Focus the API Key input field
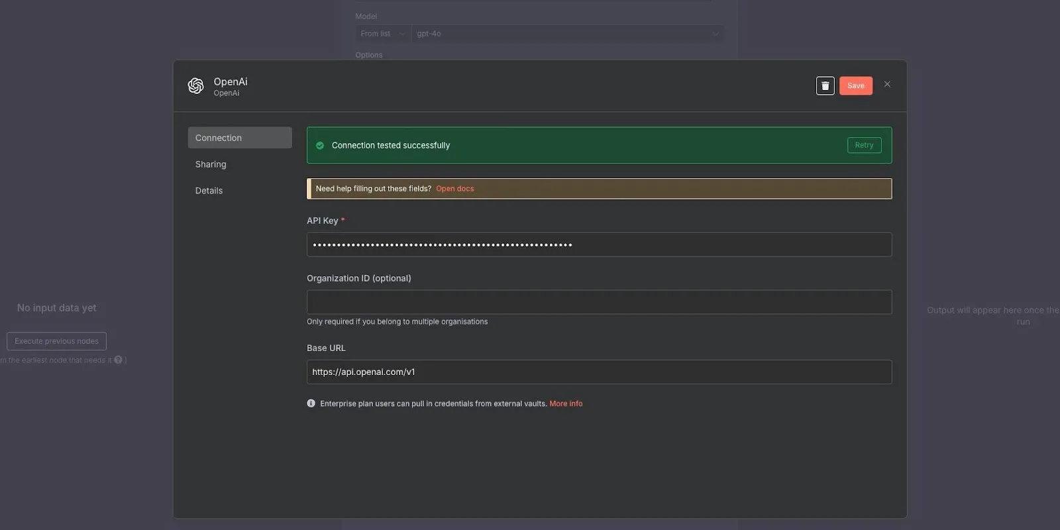The image size is (1060, 530). tap(599, 244)
